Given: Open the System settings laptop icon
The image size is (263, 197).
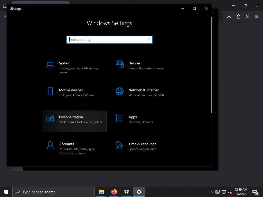Looking at the screenshot, I should point(50,65).
